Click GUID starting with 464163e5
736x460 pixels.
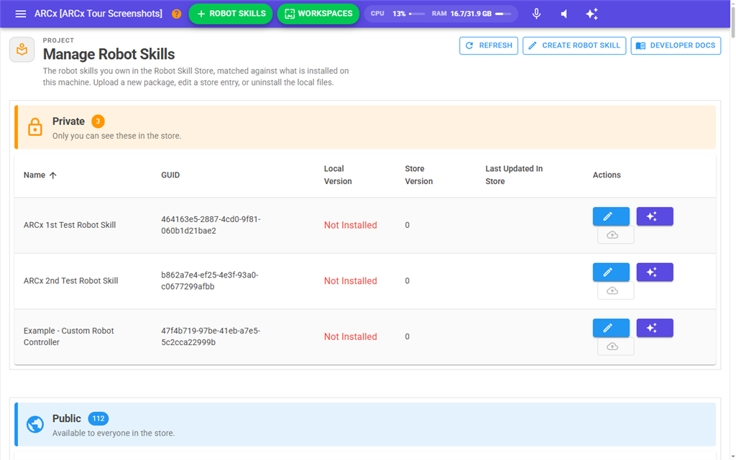click(211, 225)
